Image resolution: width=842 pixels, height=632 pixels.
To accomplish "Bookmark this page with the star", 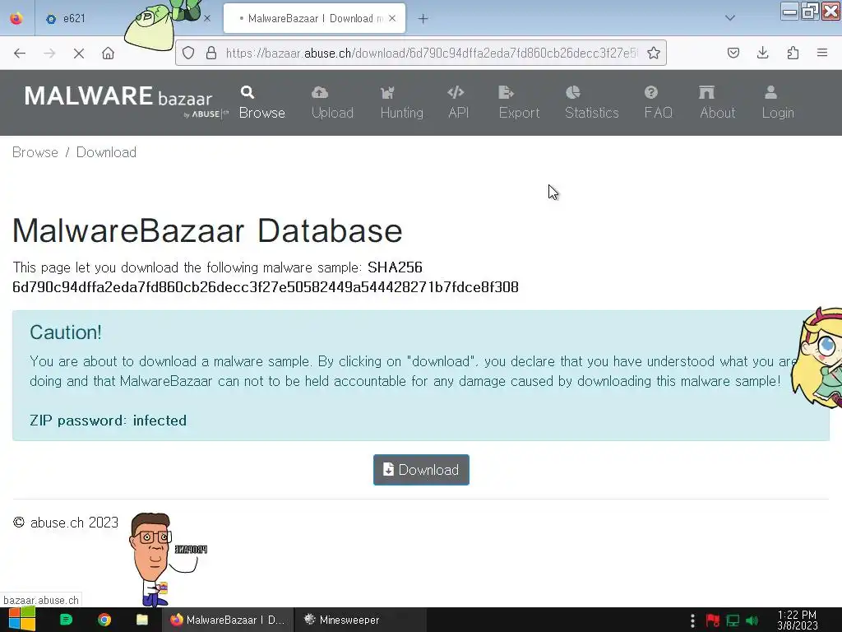I will point(654,53).
